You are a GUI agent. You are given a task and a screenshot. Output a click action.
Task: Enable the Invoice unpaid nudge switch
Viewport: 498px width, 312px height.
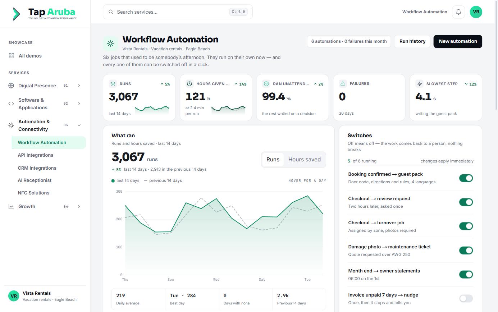466,298
